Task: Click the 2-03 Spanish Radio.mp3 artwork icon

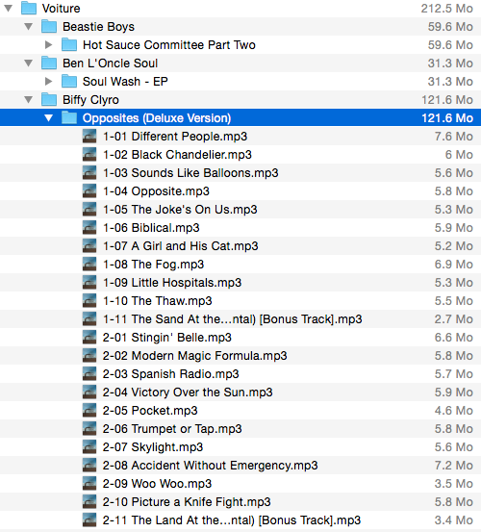Action: click(x=89, y=374)
